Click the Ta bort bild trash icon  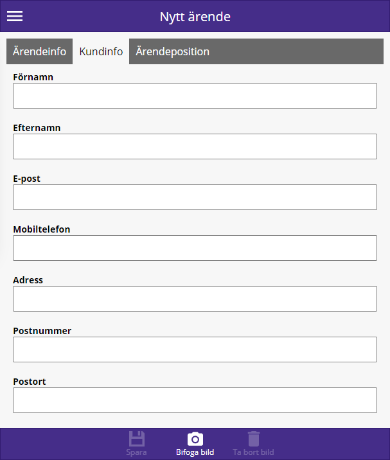point(254,439)
